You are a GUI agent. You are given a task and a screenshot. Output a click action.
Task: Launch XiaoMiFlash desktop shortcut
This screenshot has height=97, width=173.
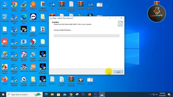(x=33, y=68)
